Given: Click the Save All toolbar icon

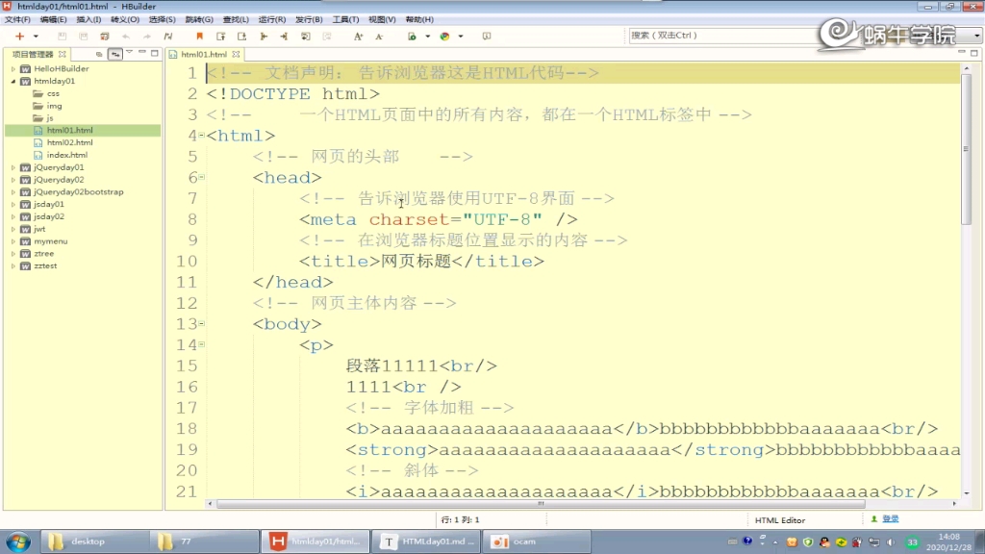Looking at the screenshot, I should (x=83, y=36).
